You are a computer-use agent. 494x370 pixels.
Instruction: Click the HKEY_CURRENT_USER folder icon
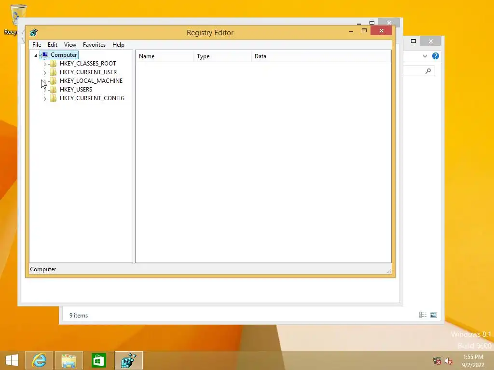(54, 72)
